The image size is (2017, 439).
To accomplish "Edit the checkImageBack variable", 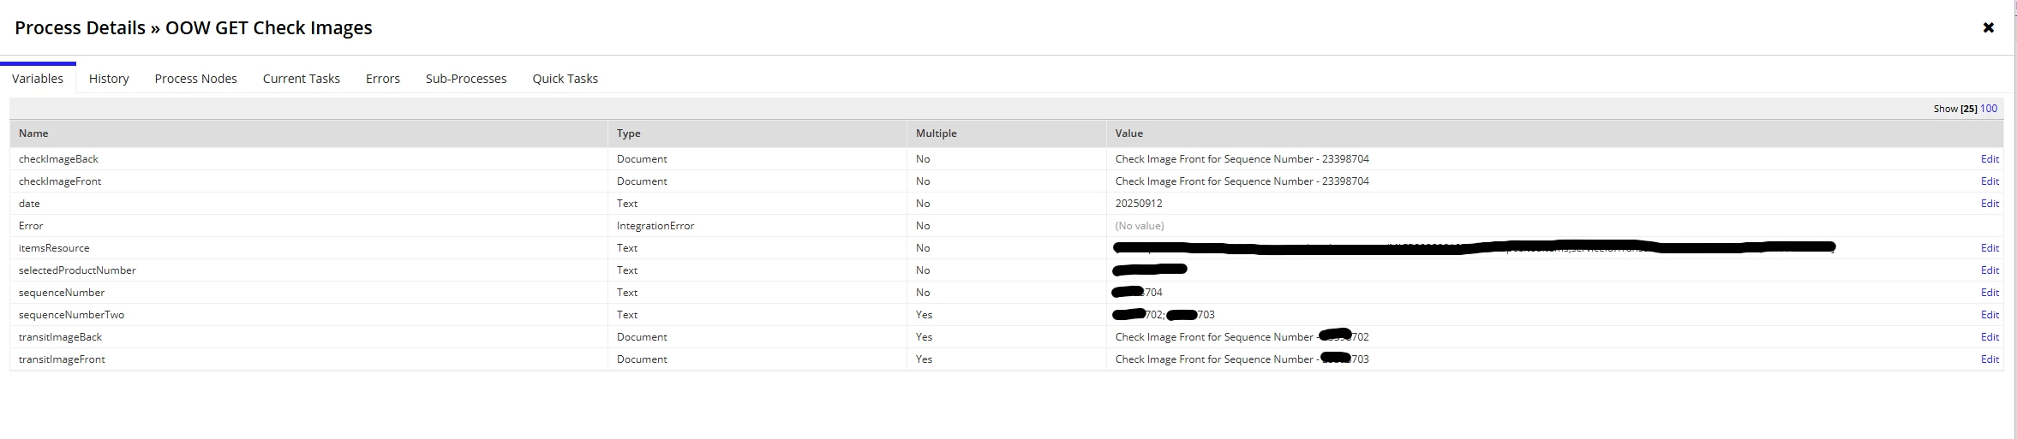I will coord(1990,159).
